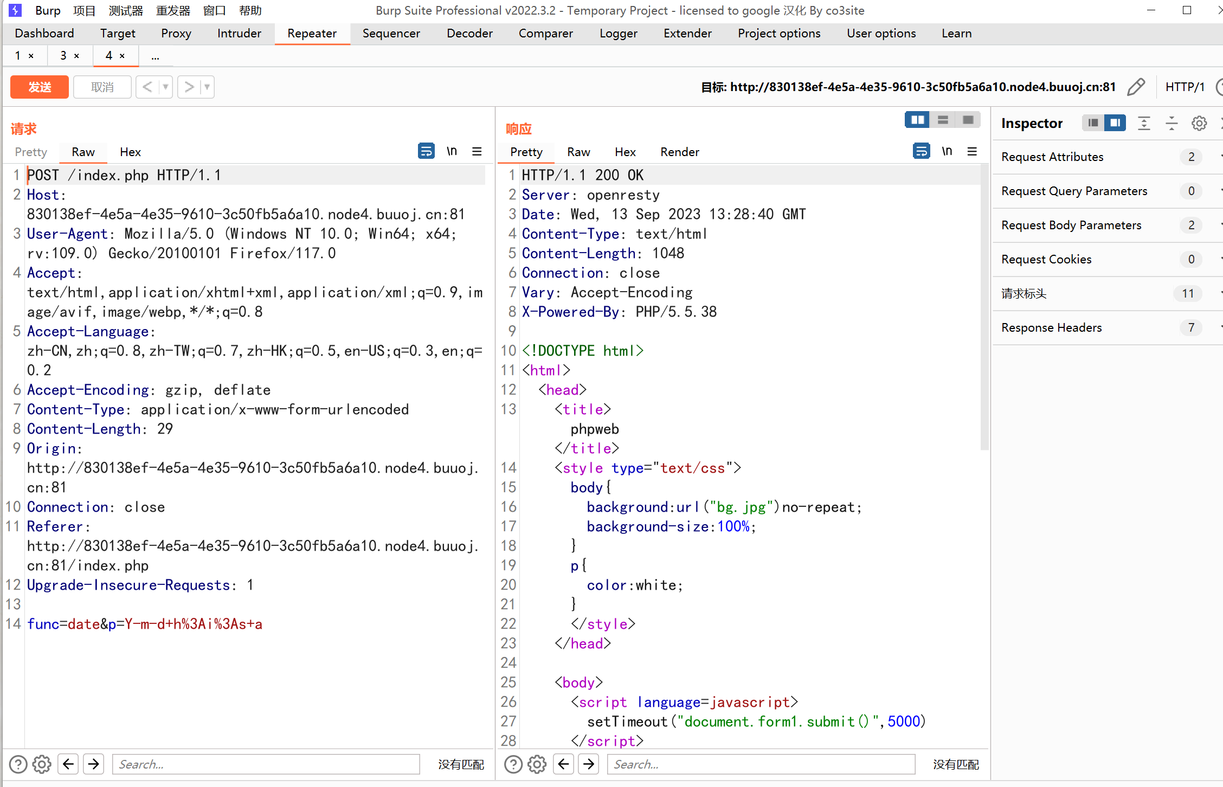Click the response search input field
1223x787 pixels.
coord(762,764)
